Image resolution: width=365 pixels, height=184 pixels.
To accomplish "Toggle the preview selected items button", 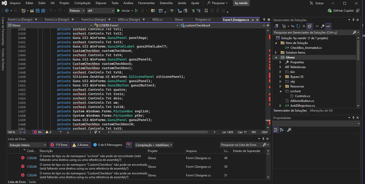I will pos(328,26).
